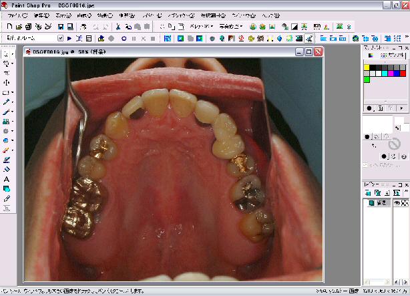Toggle the eye visibility icon on background layer
410x296 pixels.
tap(397, 202)
